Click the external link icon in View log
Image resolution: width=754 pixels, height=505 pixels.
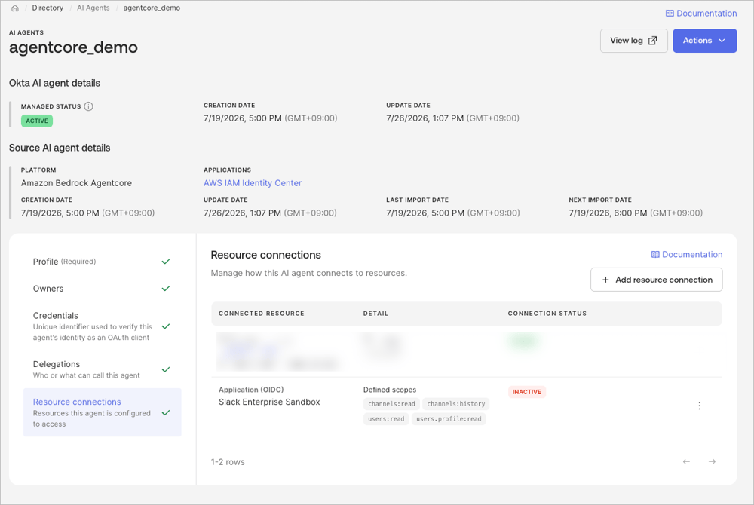tap(652, 41)
